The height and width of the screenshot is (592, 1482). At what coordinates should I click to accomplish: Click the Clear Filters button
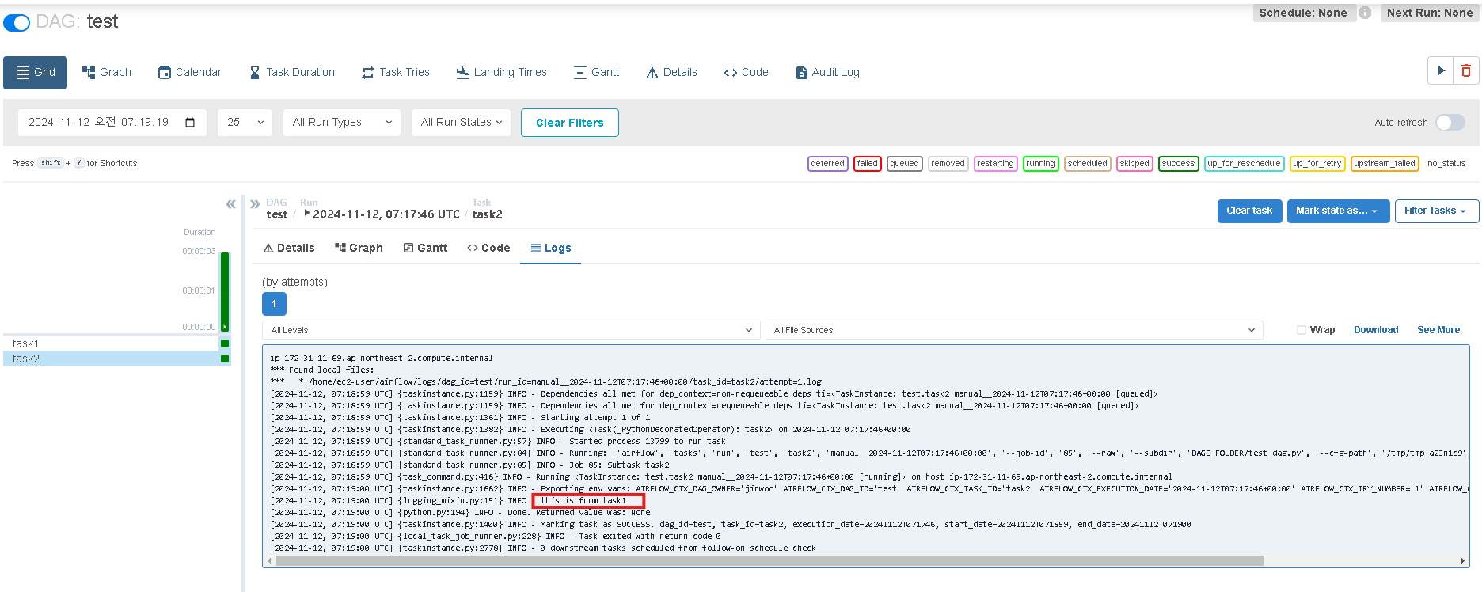coord(570,123)
